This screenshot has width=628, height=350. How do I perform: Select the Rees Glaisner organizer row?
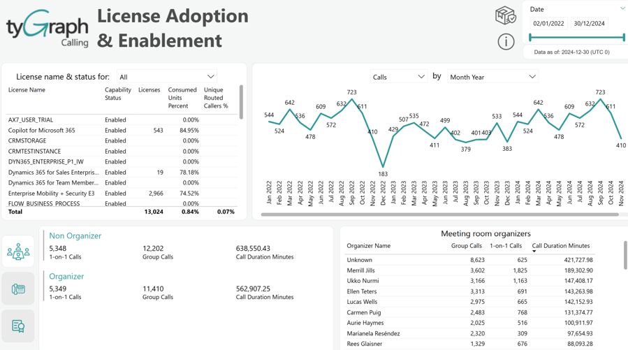pos(470,344)
